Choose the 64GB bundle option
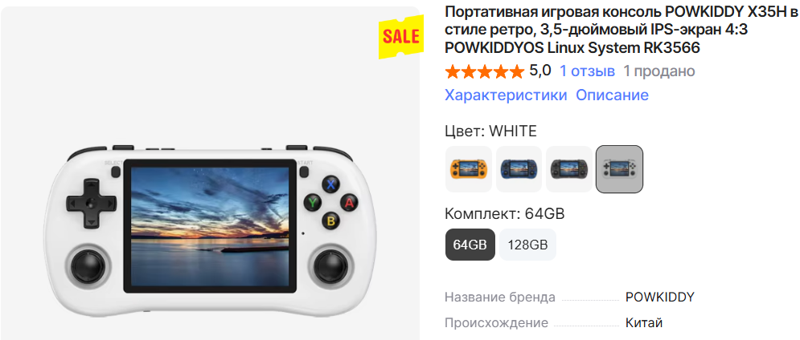800x340 pixels. click(470, 245)
